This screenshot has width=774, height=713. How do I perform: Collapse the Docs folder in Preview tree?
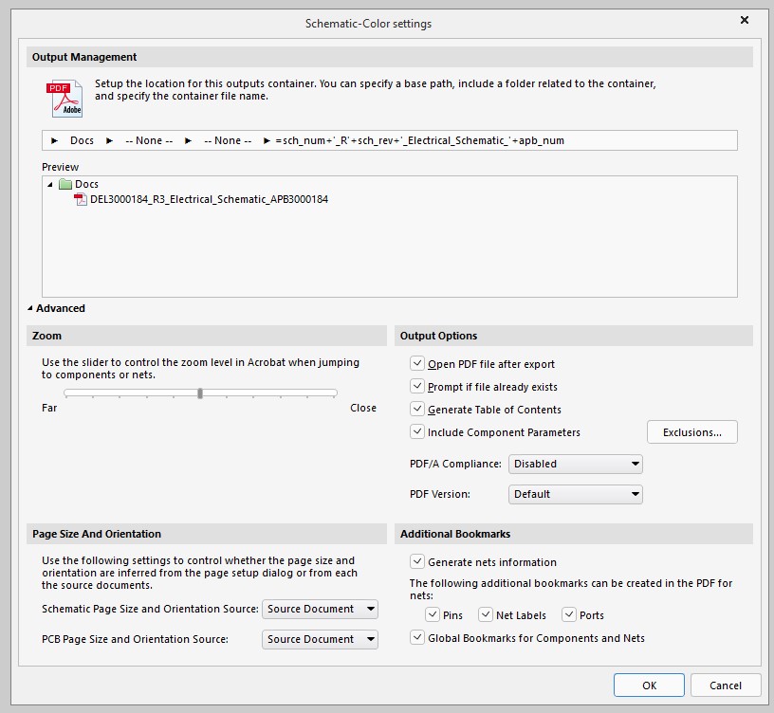coord(50,185)
